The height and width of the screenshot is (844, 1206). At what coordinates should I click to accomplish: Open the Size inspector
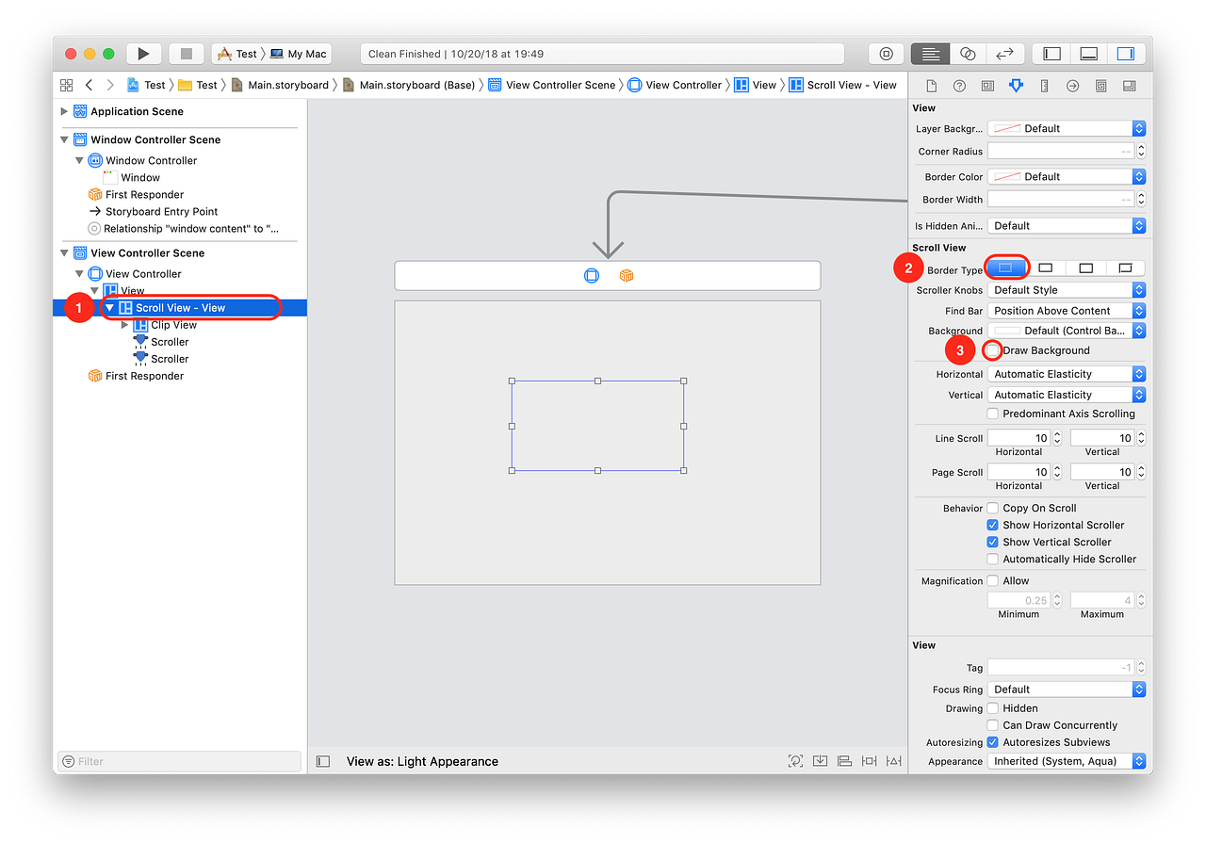pyautogui.click(x=1044, y=85)
